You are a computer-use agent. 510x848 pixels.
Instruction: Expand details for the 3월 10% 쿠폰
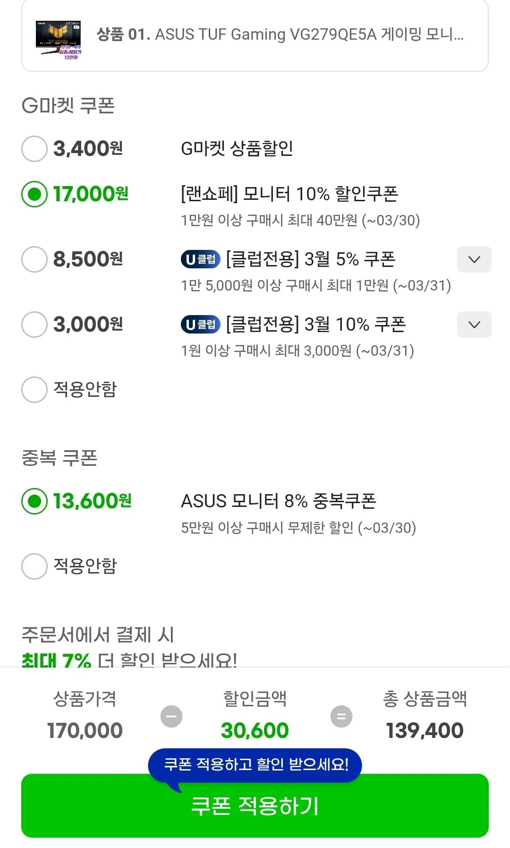coord(474,324)
